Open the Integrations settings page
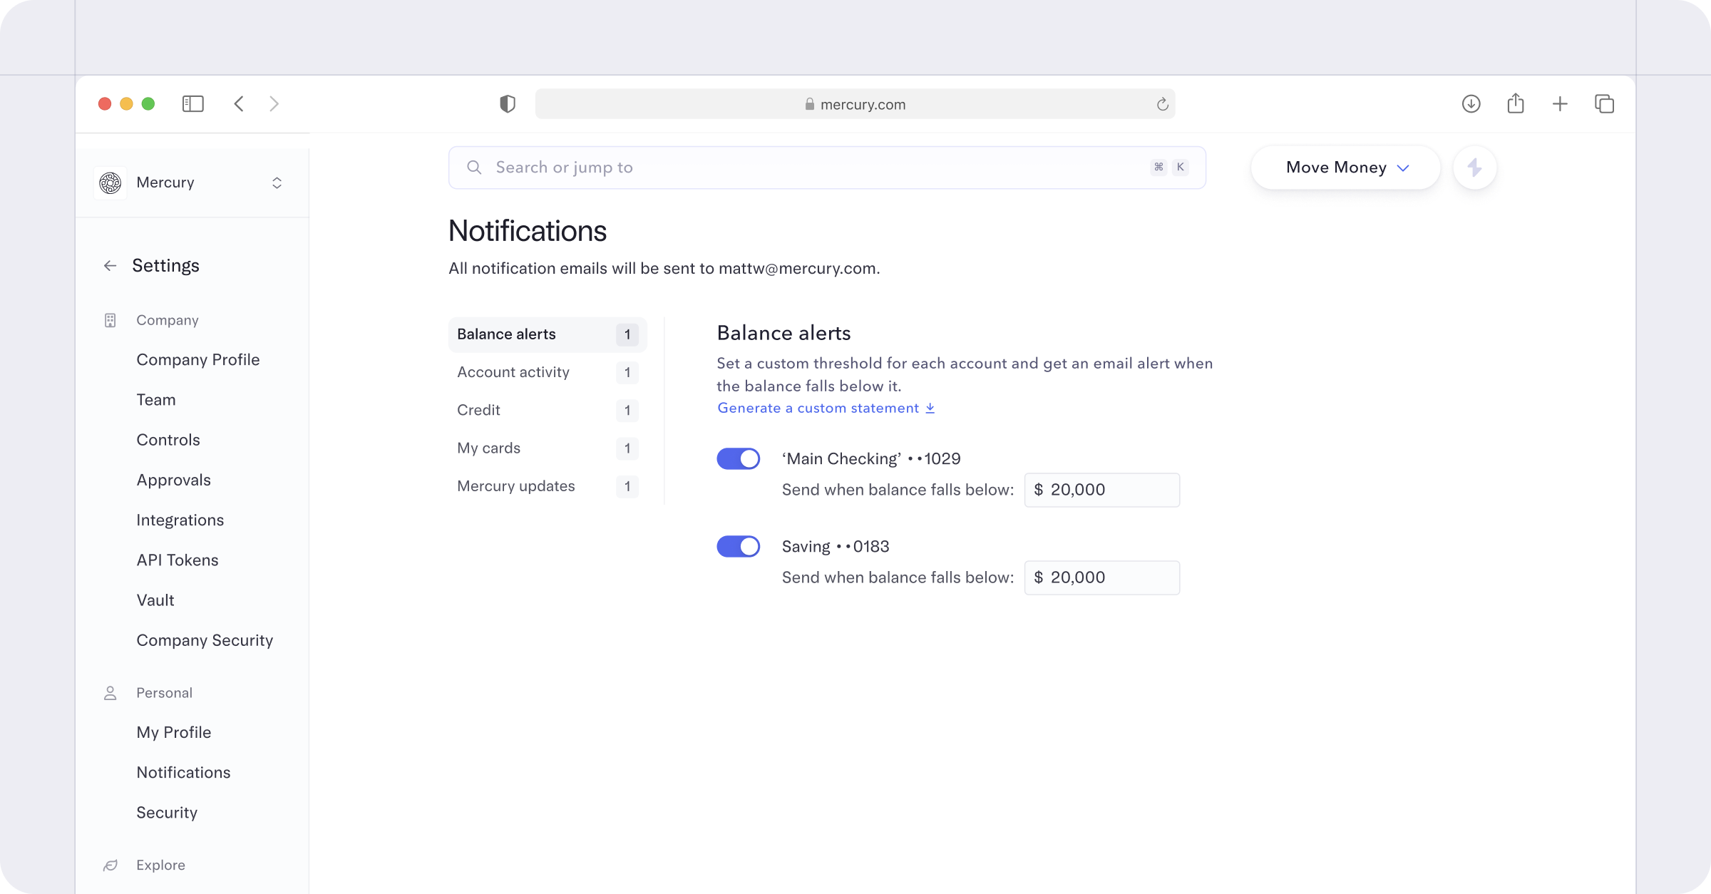 180,520
